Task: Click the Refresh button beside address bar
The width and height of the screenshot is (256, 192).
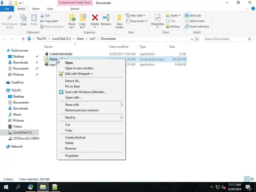Action: point(197,39)
